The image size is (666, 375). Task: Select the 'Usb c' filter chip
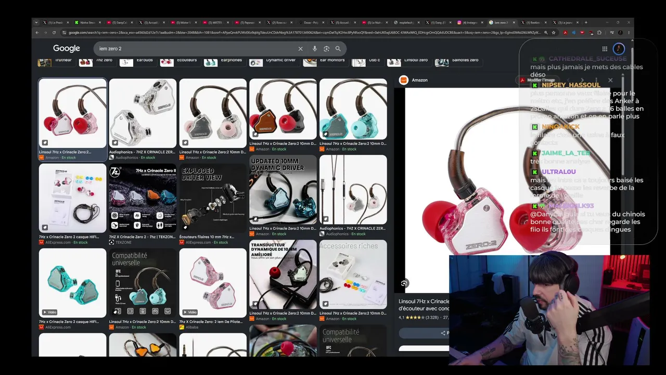coord(367,61)
